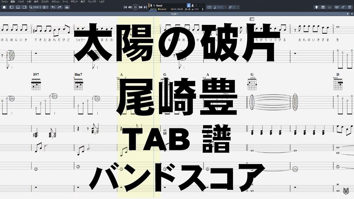
Task: Open the エフェクト menu
Action: pyautogui.click(x=45, y=2)
